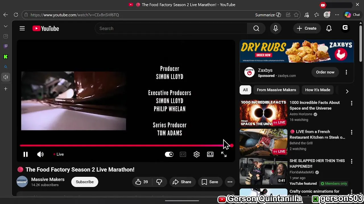Screen dimensions: 364x204
Task: Show more filter chips with right arrow
Action: coord(347,91)
